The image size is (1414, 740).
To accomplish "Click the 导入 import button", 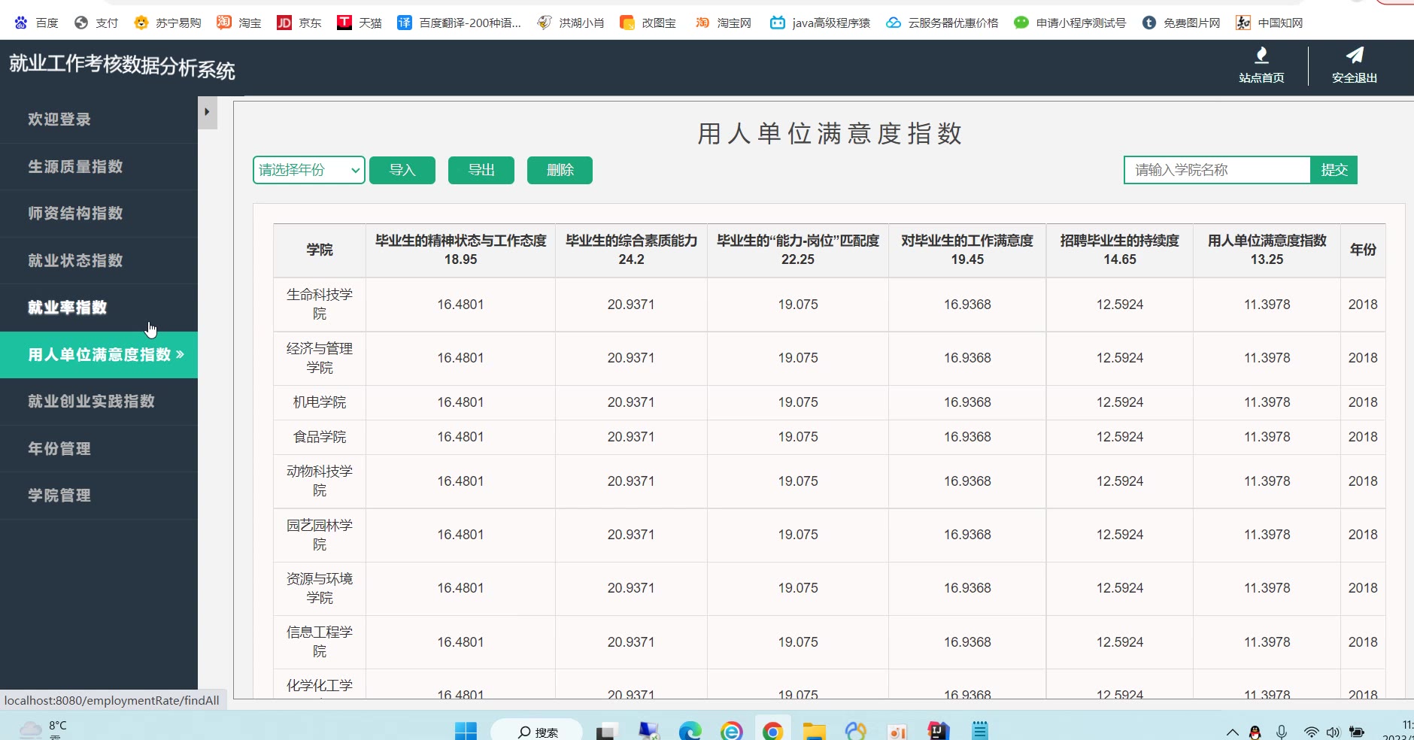I will (402, 170).
